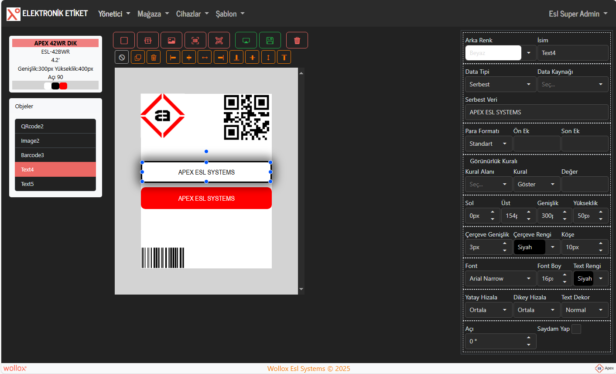Add a barcode object from toolbar
Viewport: 616px width, 374px height.
tap(195, 40)
